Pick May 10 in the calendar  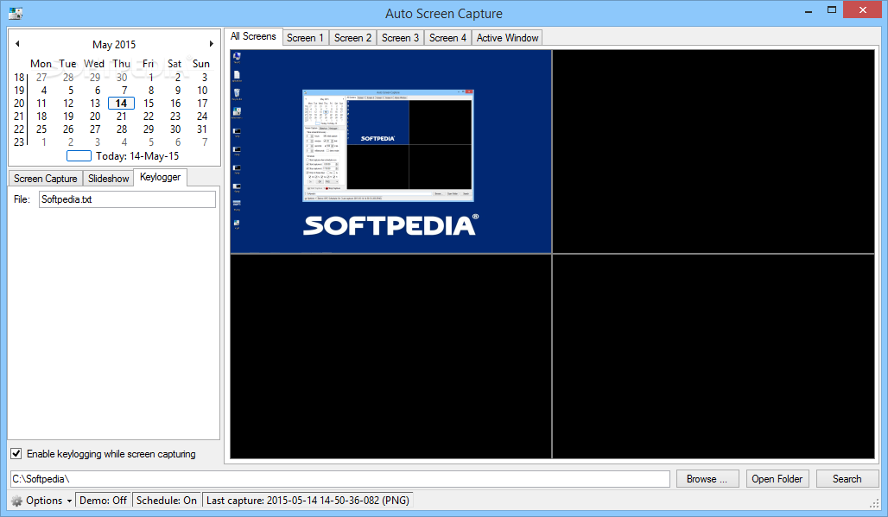202,91
